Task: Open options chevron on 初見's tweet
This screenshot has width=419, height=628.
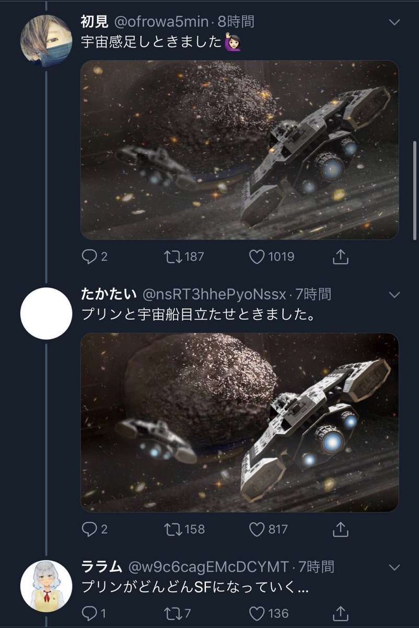Action: (x=395, y=22)
